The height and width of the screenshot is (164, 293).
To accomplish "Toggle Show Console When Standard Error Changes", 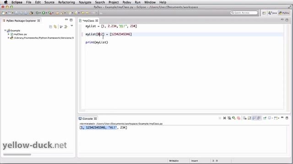I will 259,118.
